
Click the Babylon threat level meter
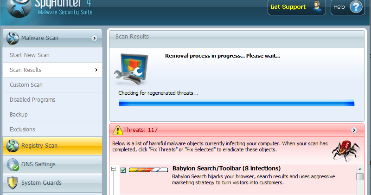[x=148, y=170]
